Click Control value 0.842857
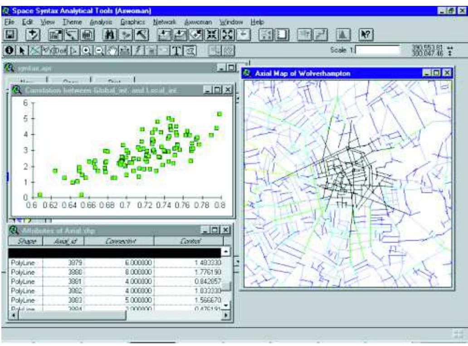 188,281
